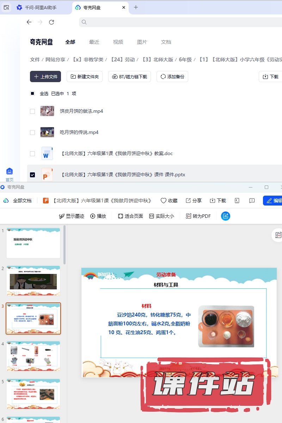Play the slideshow with 播放 button
282x423 pixels.
point(98,216)
